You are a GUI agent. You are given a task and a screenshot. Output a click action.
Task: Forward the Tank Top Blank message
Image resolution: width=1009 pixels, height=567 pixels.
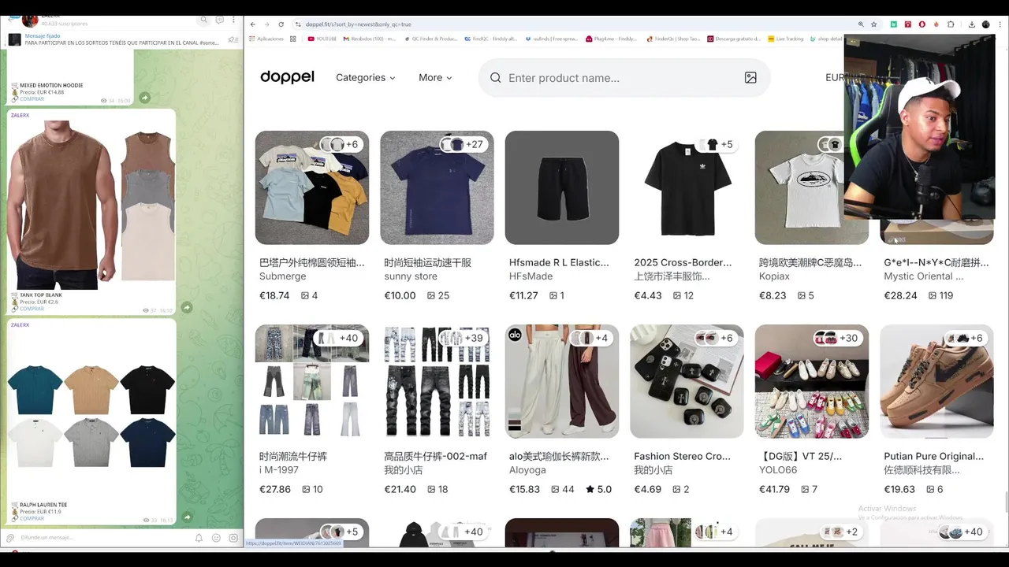point(187,307)
